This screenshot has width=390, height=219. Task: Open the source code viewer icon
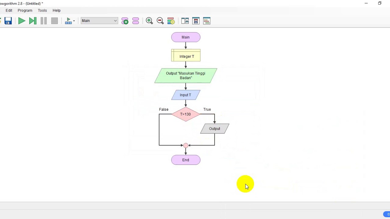pos(207,21)
